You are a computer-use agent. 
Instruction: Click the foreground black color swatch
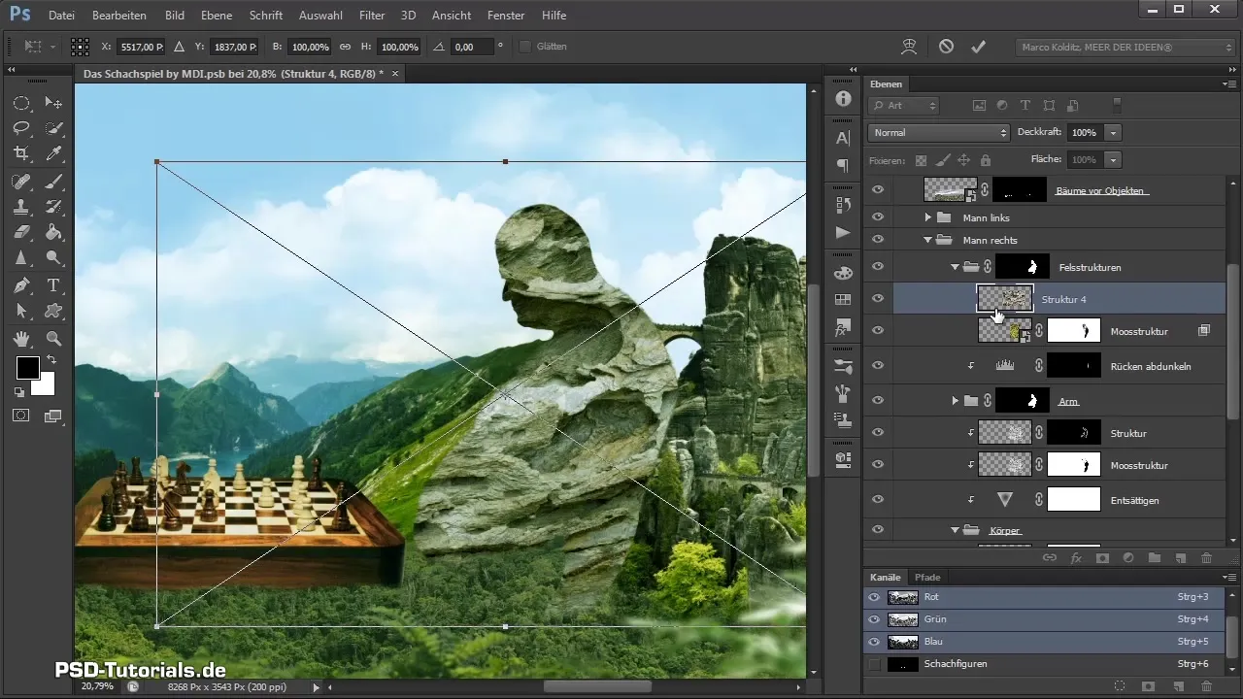(26, 368)
